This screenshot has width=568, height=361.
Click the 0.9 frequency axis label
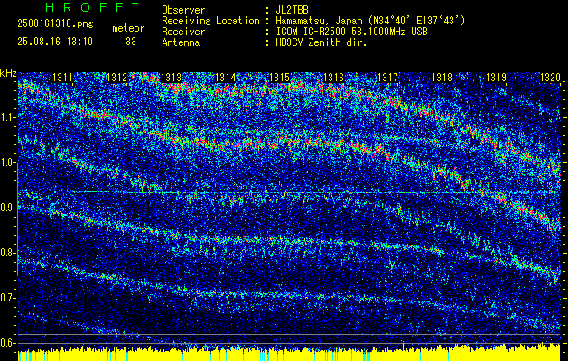click(x=7, y=208)
